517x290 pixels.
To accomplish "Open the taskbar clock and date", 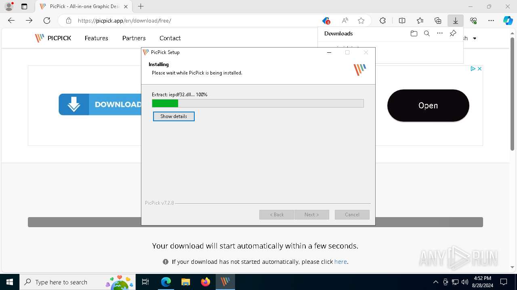I will (x=482, y=282).
